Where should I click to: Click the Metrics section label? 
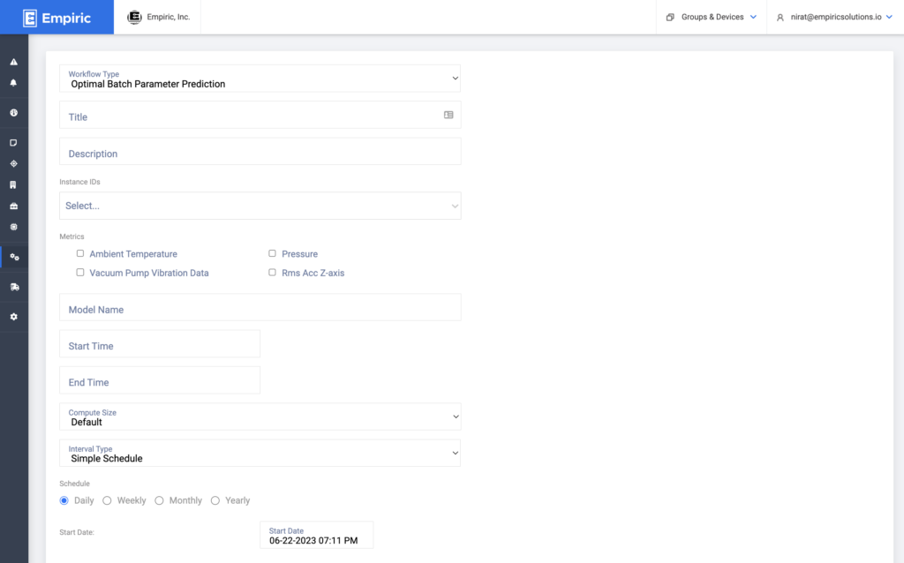pos(72,236)
